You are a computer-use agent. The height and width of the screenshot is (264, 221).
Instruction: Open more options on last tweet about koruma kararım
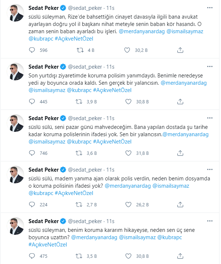(210, 221)
